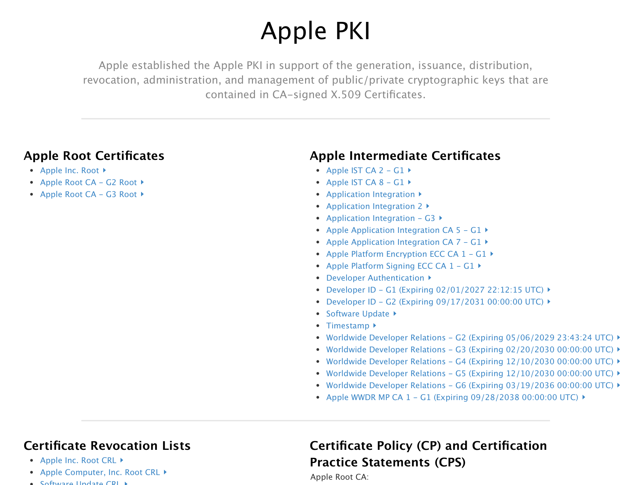
Task: Open Worldwide Developer Relations – G2 link
Action: point(473,338)
